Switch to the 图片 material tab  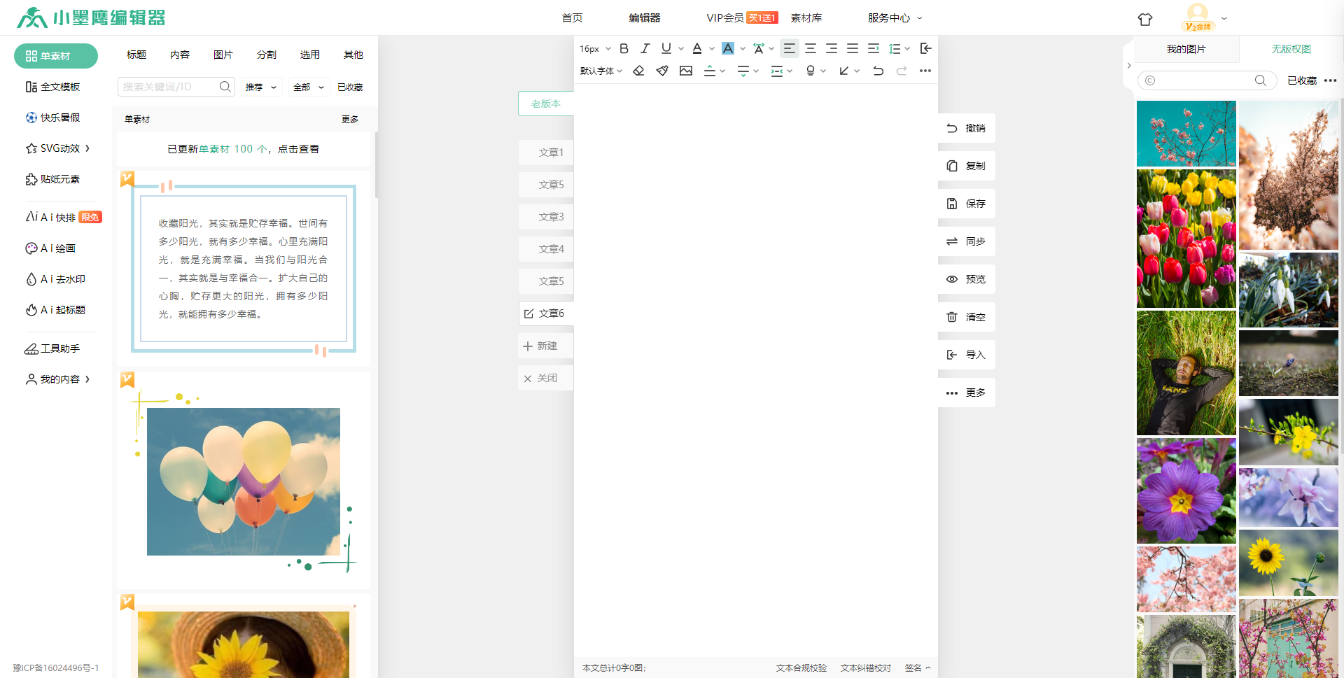click(x=223, y=55)
